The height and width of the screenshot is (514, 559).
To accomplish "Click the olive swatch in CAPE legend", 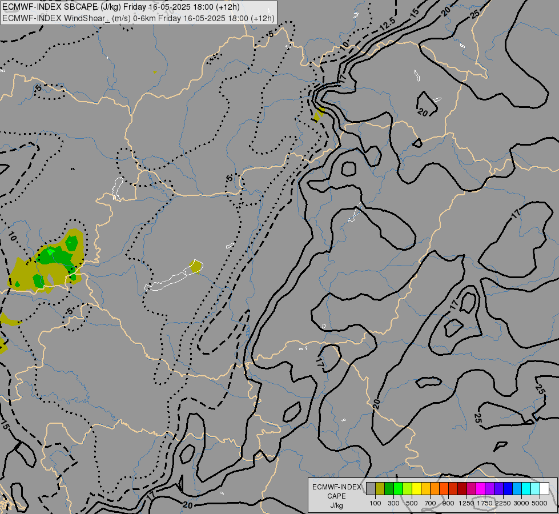I will 380,488.
